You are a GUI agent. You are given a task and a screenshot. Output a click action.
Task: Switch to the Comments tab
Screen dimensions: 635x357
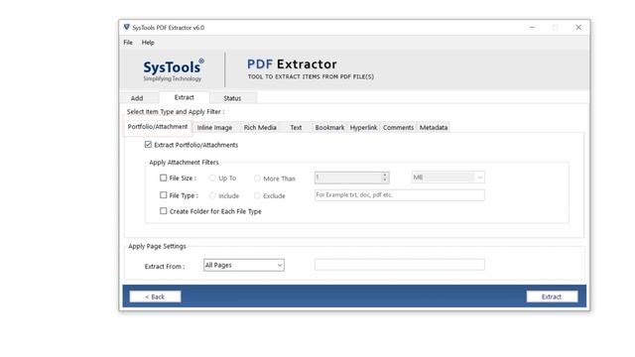(399, 128)
